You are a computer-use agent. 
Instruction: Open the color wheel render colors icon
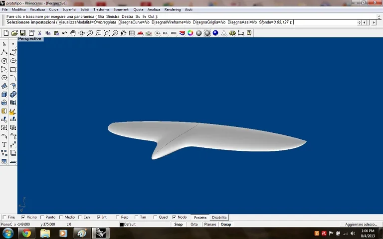(x=191, y=33)
